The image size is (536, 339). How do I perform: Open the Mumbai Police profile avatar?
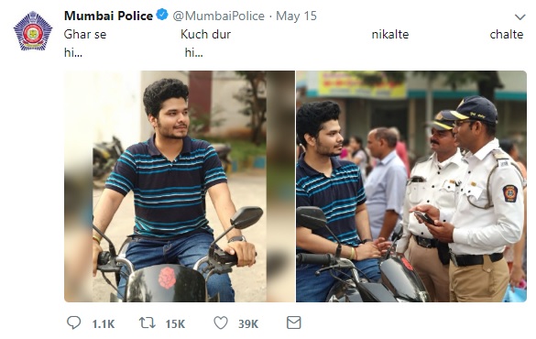[33, 31]
